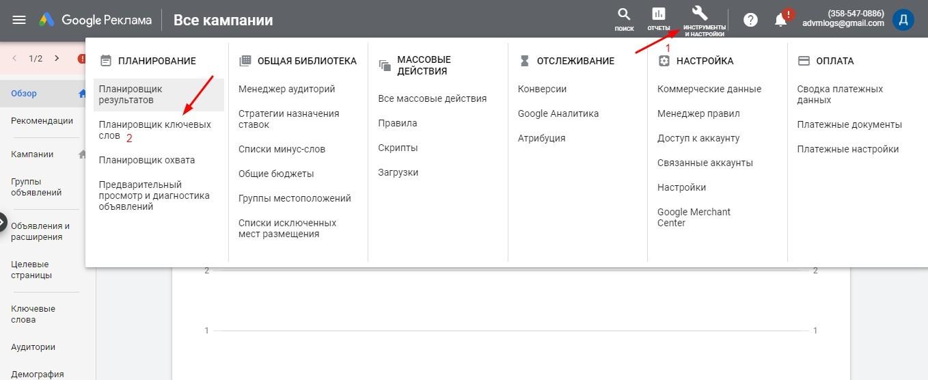Viewport: 928px width, 380px height.
Task: Open Планировщик результатов
Action: [131, 94]
